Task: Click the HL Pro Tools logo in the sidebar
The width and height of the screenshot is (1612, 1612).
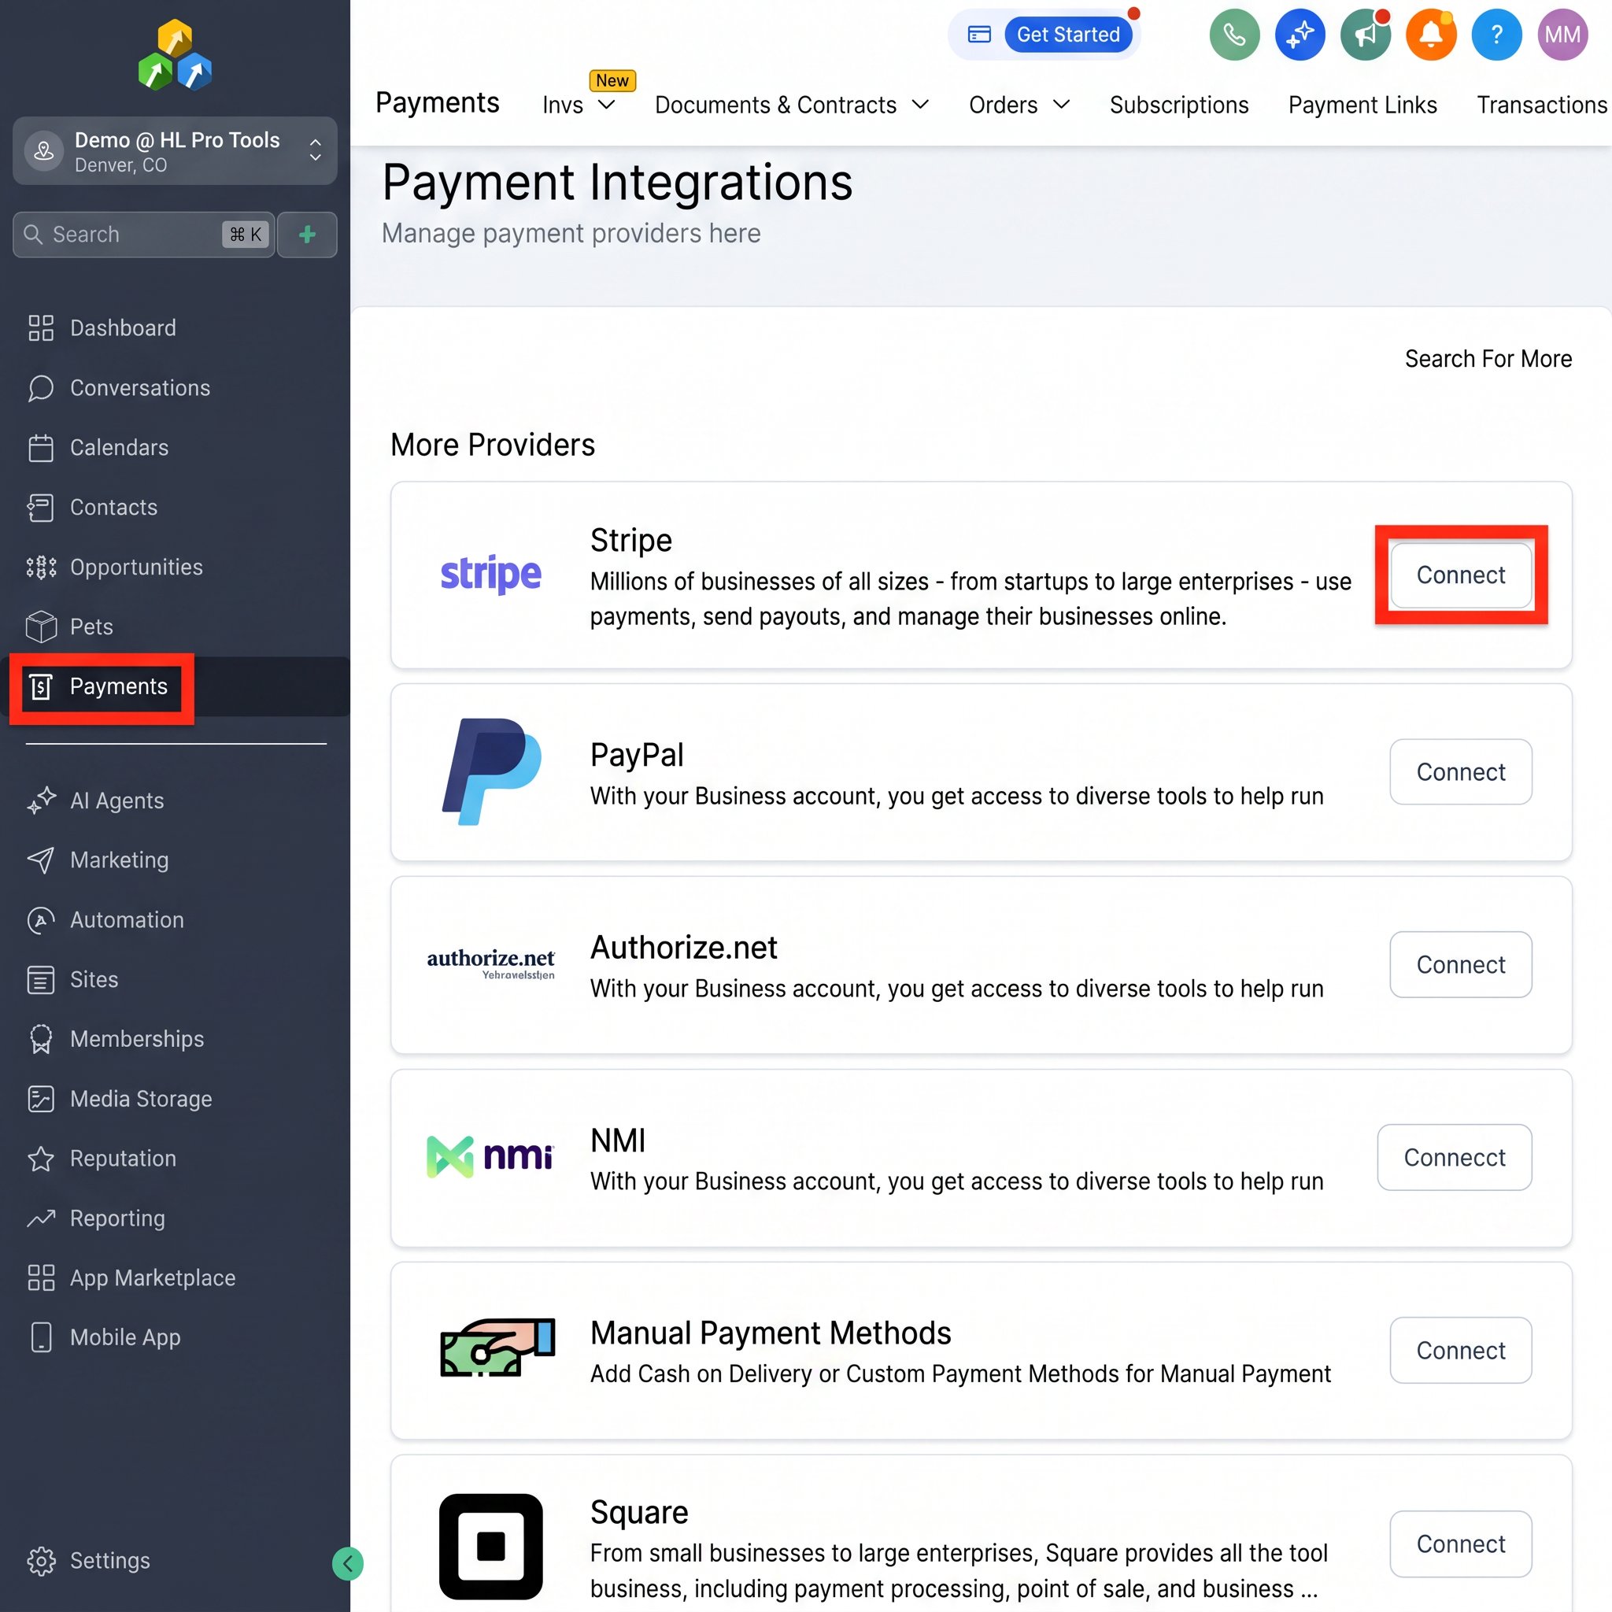Action: tap(176, 54)
